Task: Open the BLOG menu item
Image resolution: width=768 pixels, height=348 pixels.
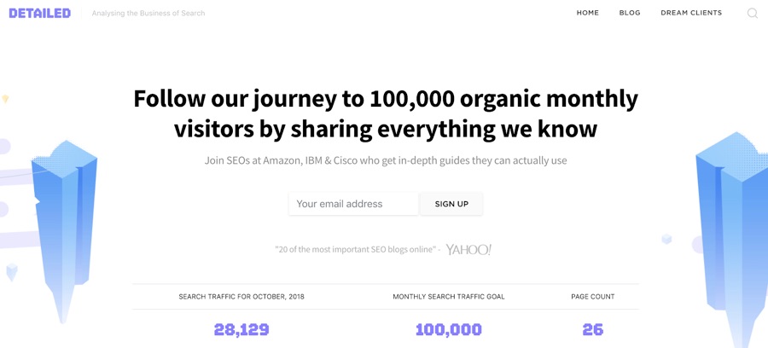Action: pyautogui.click(x=630, y=13)
